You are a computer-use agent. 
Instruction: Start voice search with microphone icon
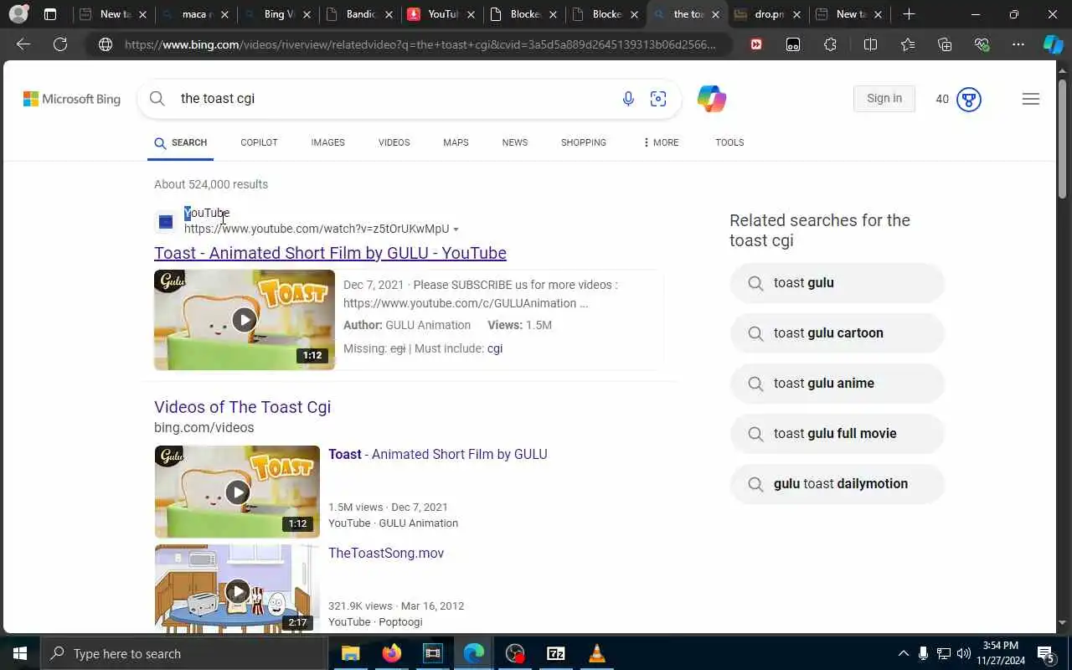pyautogui.click(x=628, y=99)
